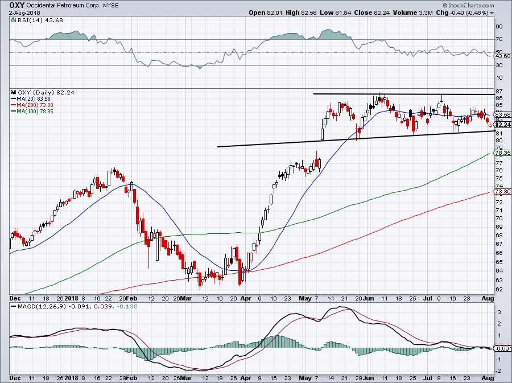Click the Volume 3.3M value
Image resolution: width=512 pixels, height=383 pixels.
(413, 13)
